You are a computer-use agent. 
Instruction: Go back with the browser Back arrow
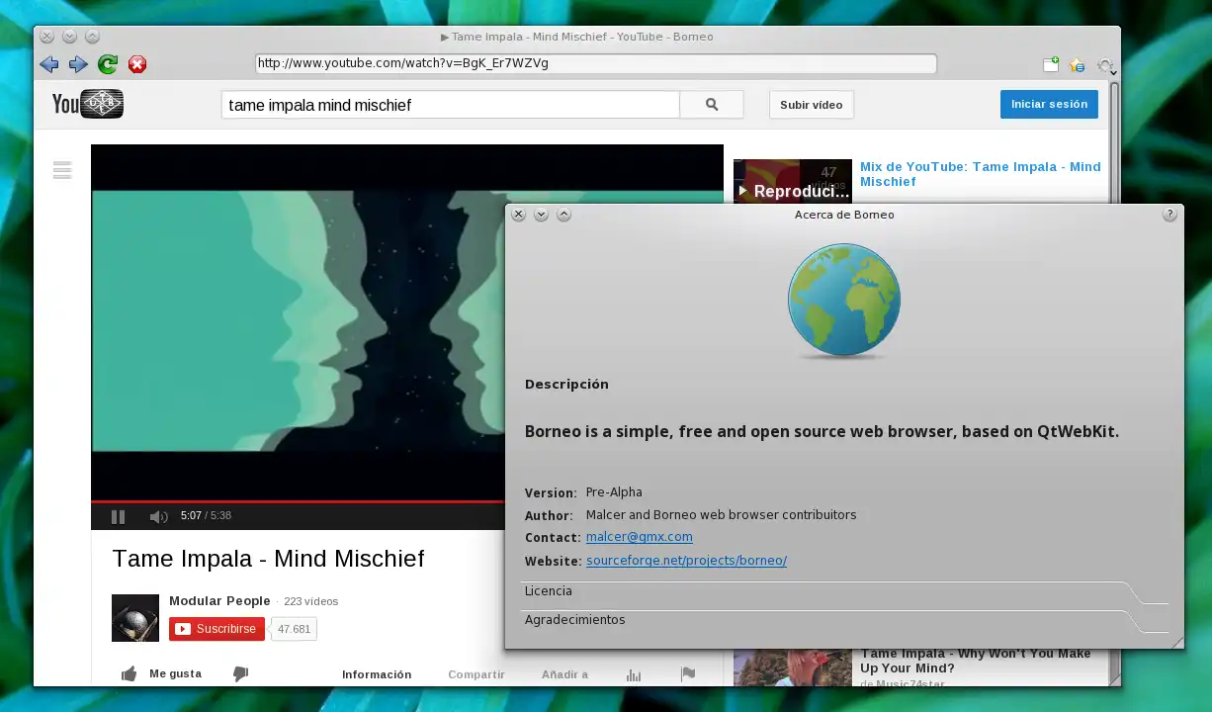point(48,64)
